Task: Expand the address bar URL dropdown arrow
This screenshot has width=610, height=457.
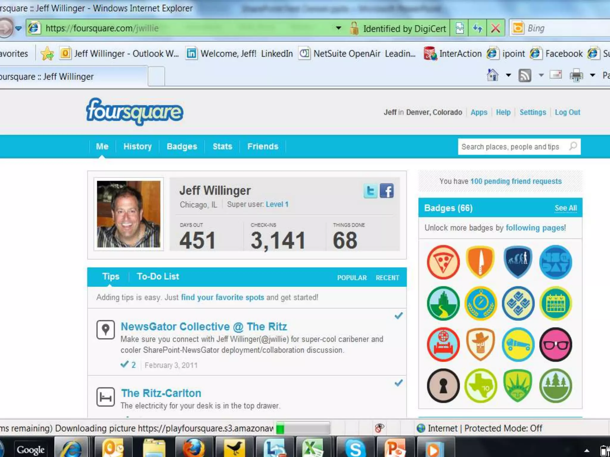Action: coord(338,28)
